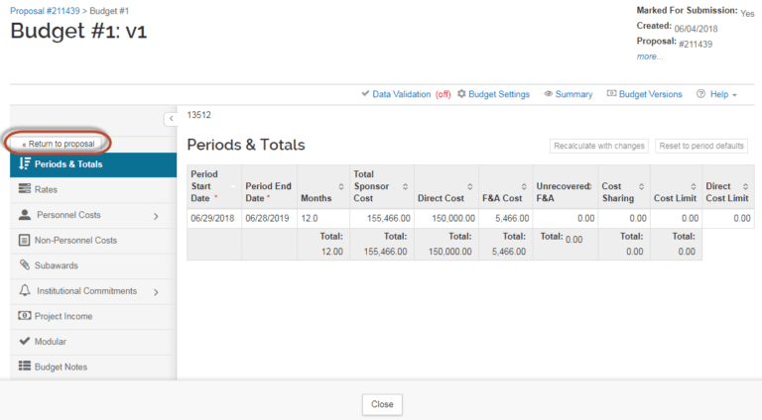
Task: Open Budget Settings
Action: [x=492, y=95]
